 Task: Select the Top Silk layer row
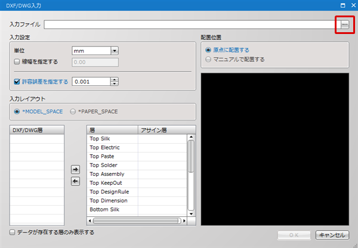pyautogui.click(x=137, y=139)
